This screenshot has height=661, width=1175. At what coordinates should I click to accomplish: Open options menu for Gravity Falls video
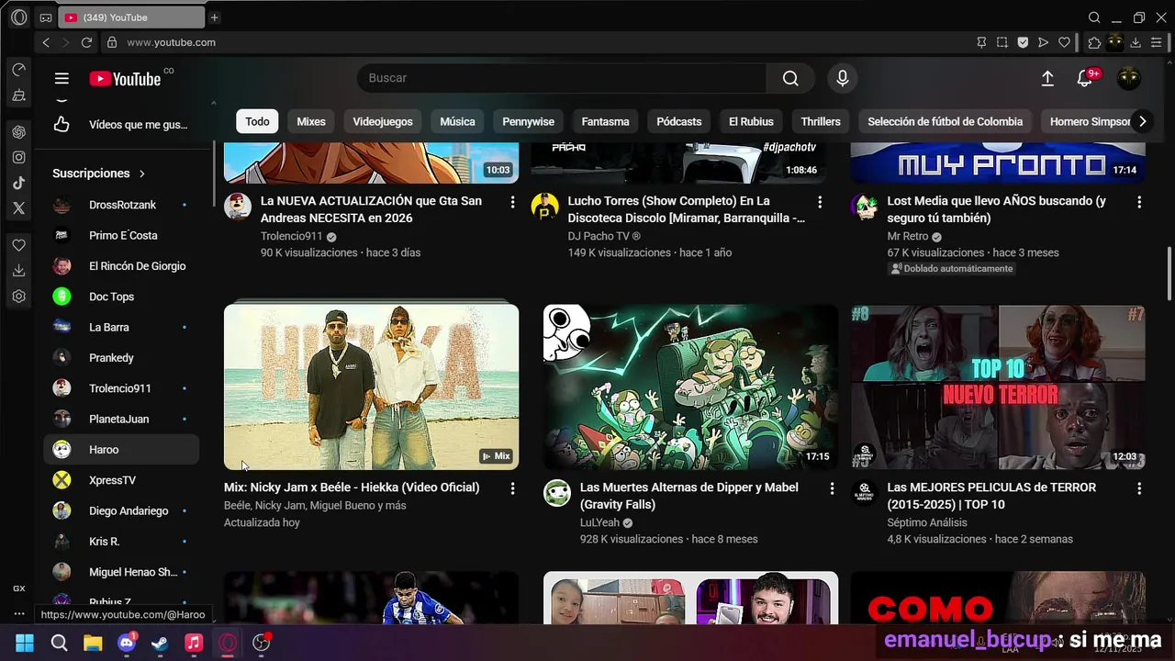pos(832,488)
